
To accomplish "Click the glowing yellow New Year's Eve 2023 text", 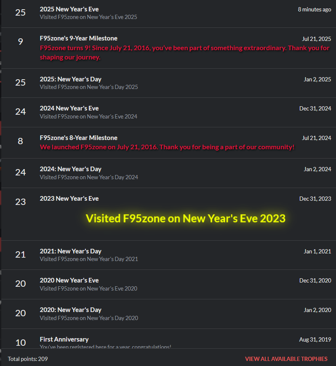I will pos(186,218).
